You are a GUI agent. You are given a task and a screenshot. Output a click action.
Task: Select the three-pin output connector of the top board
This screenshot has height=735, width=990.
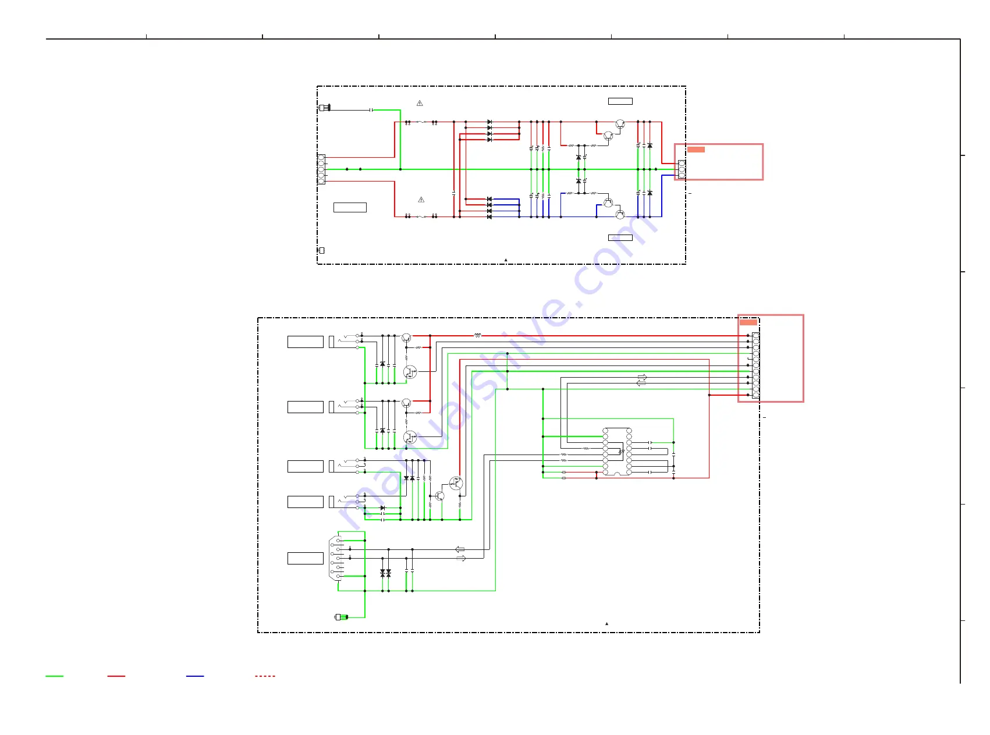(x=682, y=169)
